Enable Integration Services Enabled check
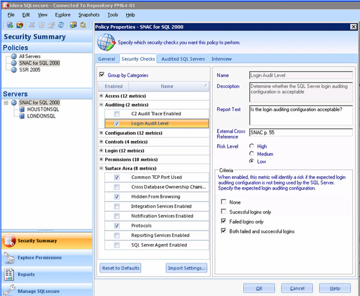 [117, 206]
